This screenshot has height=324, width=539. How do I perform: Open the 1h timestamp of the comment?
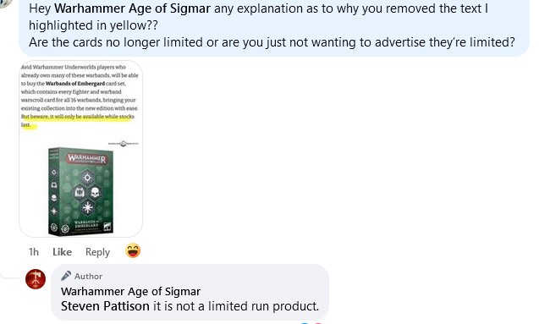pyautogui.click(x=34, y=252)
